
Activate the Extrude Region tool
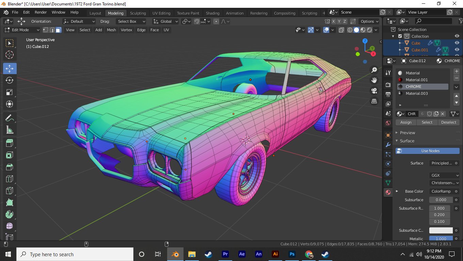tap(10, 143)
